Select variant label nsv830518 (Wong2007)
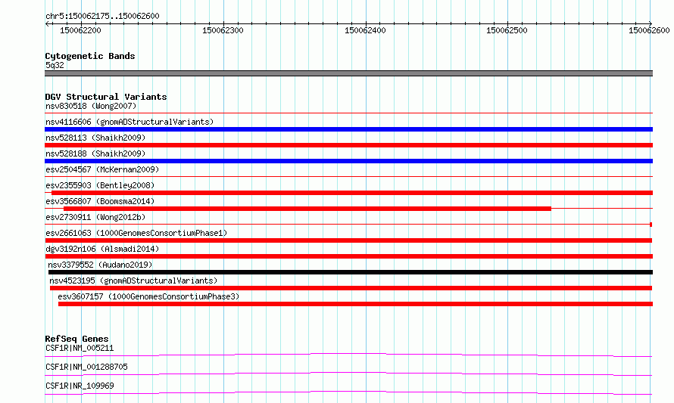This screenshot has width=674, height=403. 91,106
